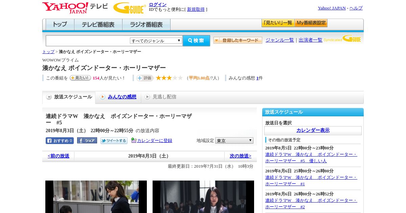Click the ツイートする Twitter button

tap(114, 141)
